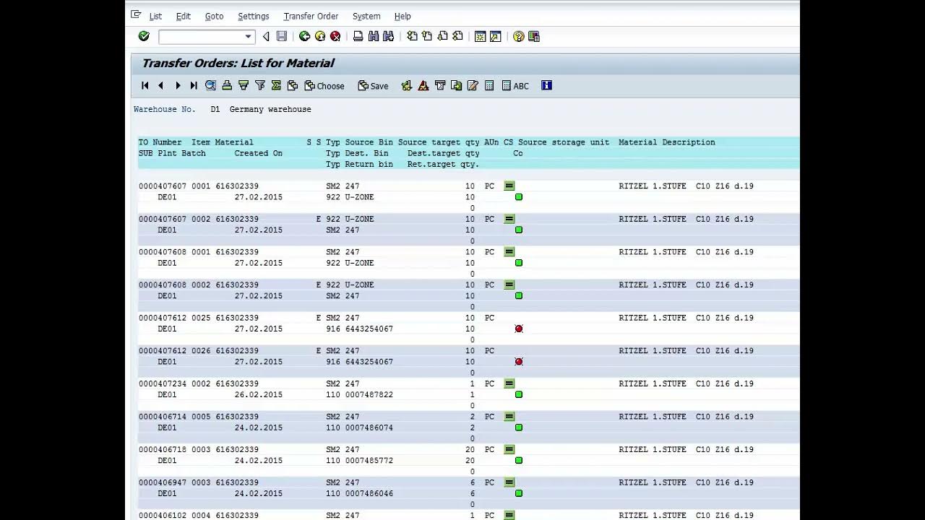925x520 pixels.
Task: Click the green icon right of Save
Action: [x=407, y=85]
